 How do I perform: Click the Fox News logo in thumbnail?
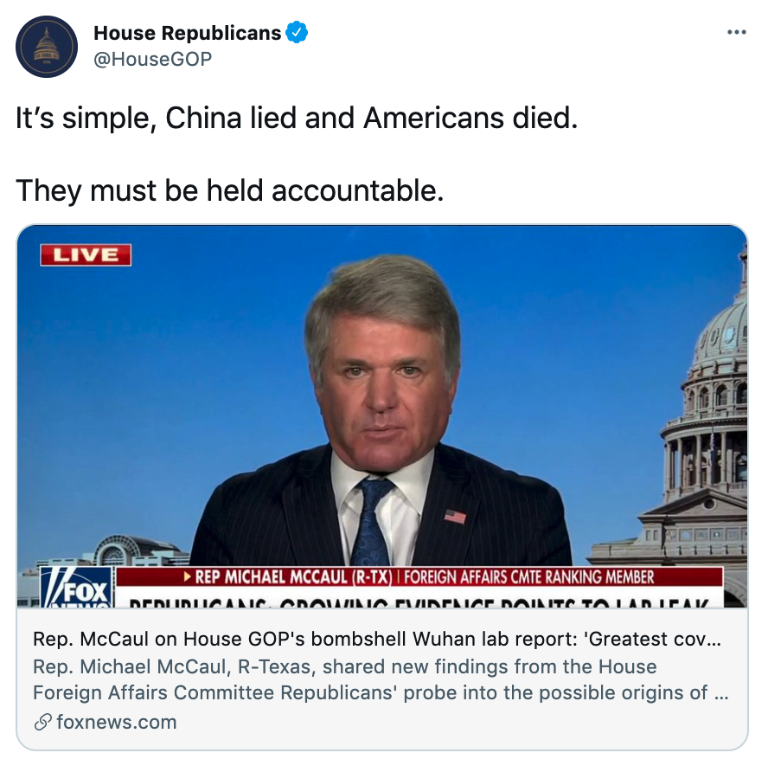[76, 587]
